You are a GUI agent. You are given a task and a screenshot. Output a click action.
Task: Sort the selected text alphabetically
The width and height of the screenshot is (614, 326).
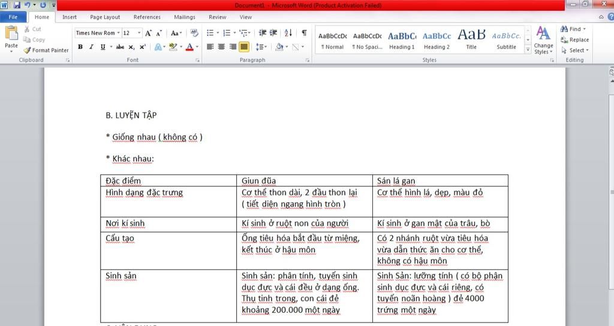coord(288,33)
